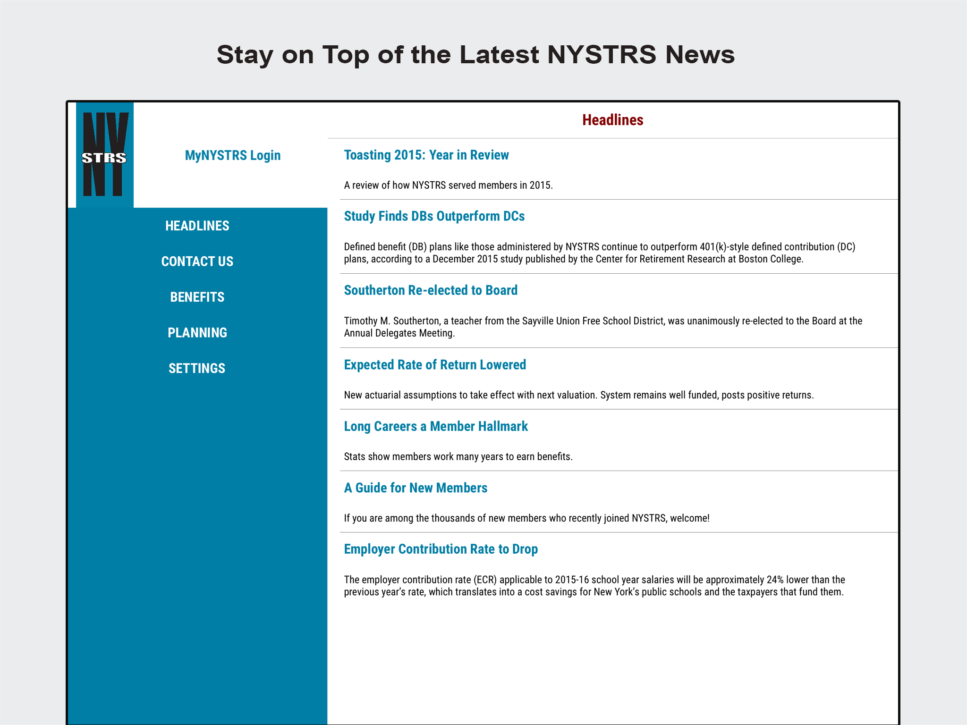Open Southerton Re-elected to Board story
Image resolution: width=967 pixels, height=725 pixels.
tap(430, 290)
